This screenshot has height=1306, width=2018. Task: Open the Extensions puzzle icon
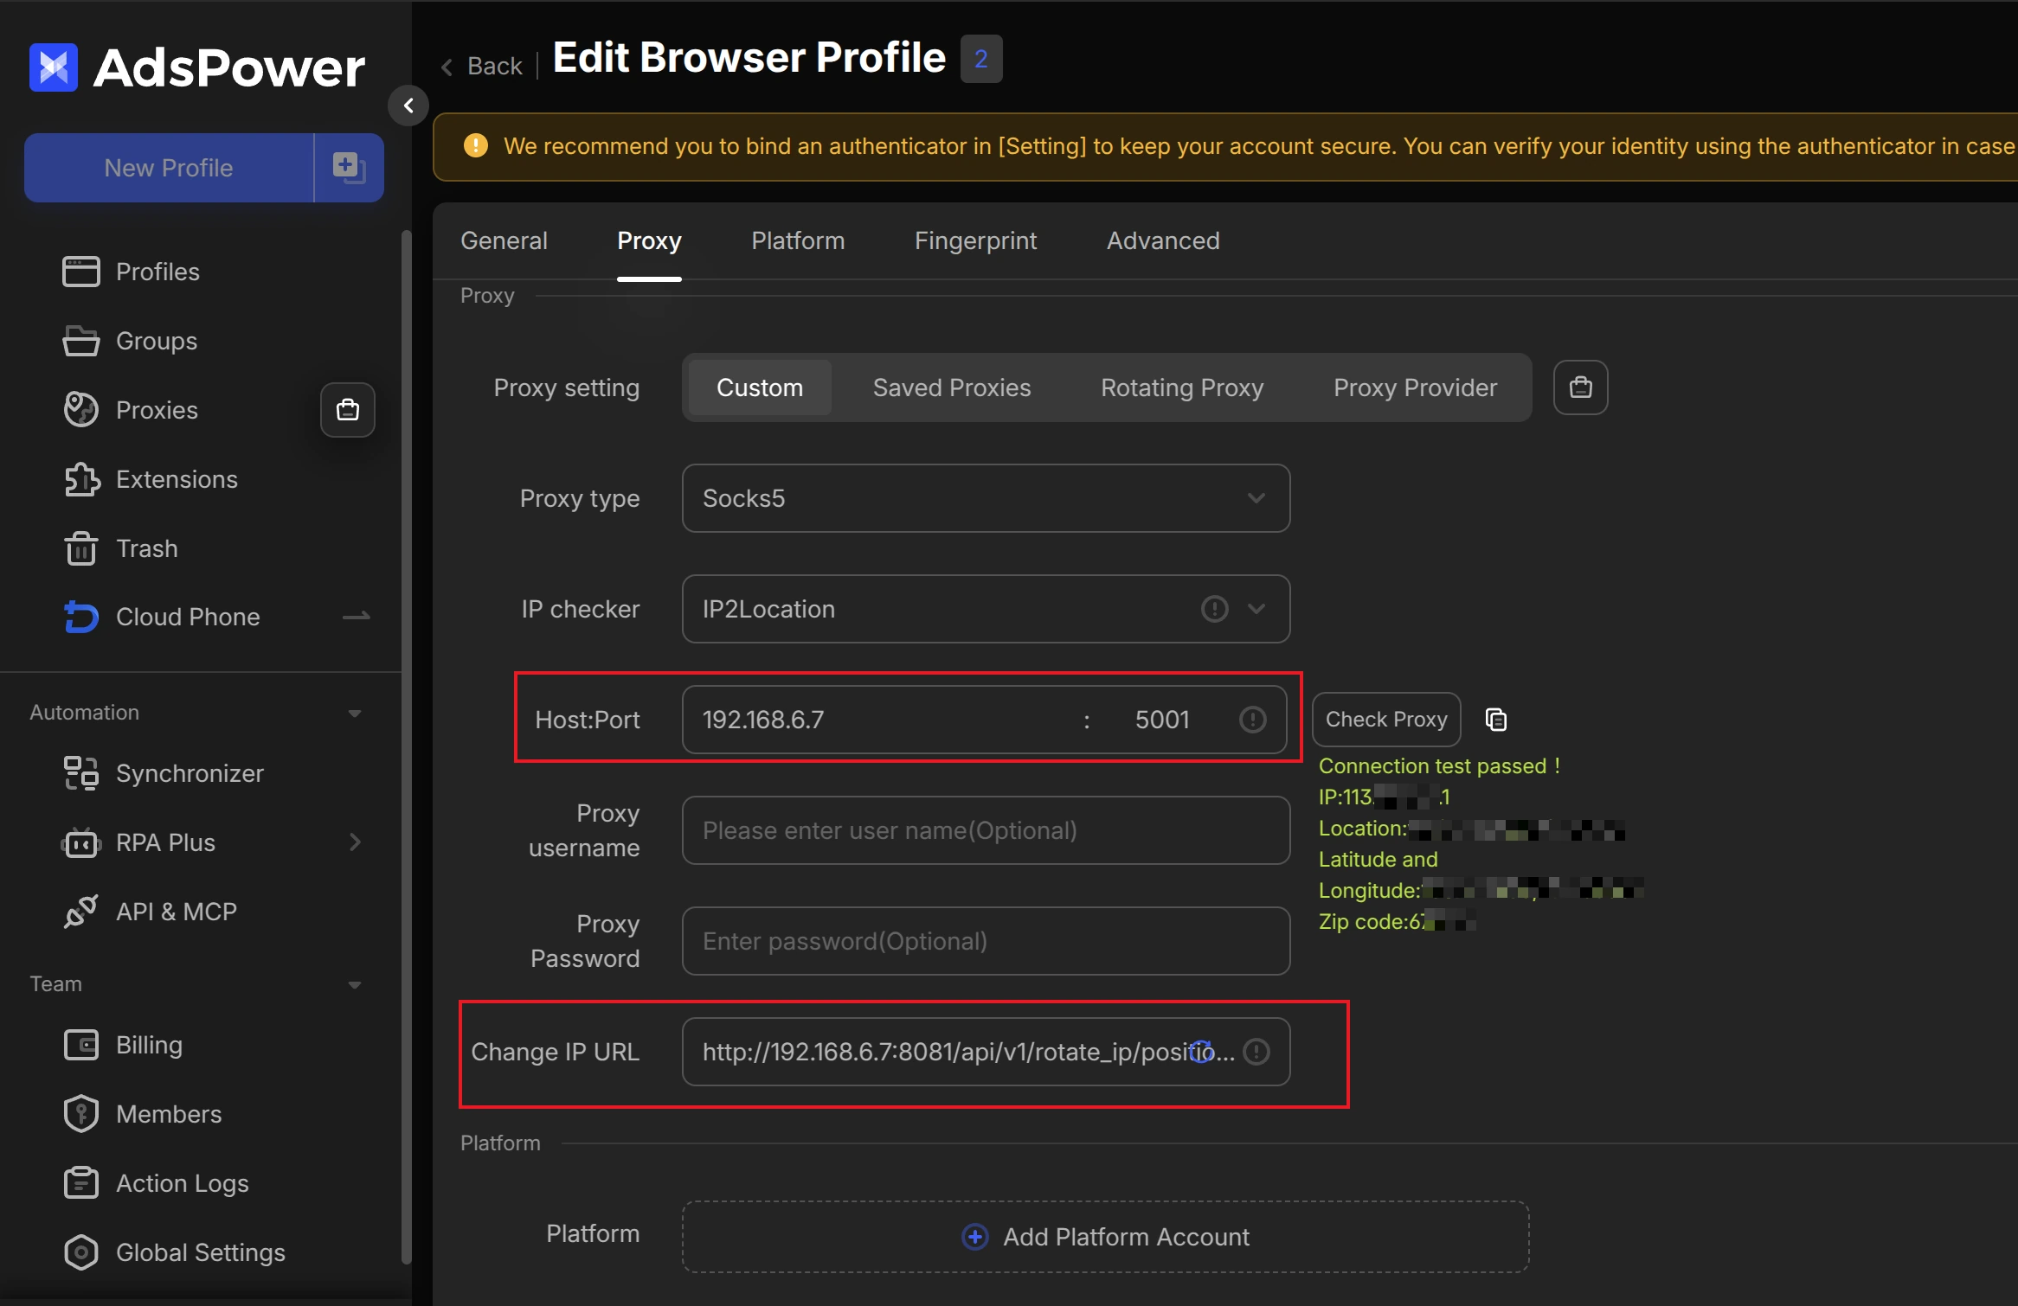coord(81,479)
